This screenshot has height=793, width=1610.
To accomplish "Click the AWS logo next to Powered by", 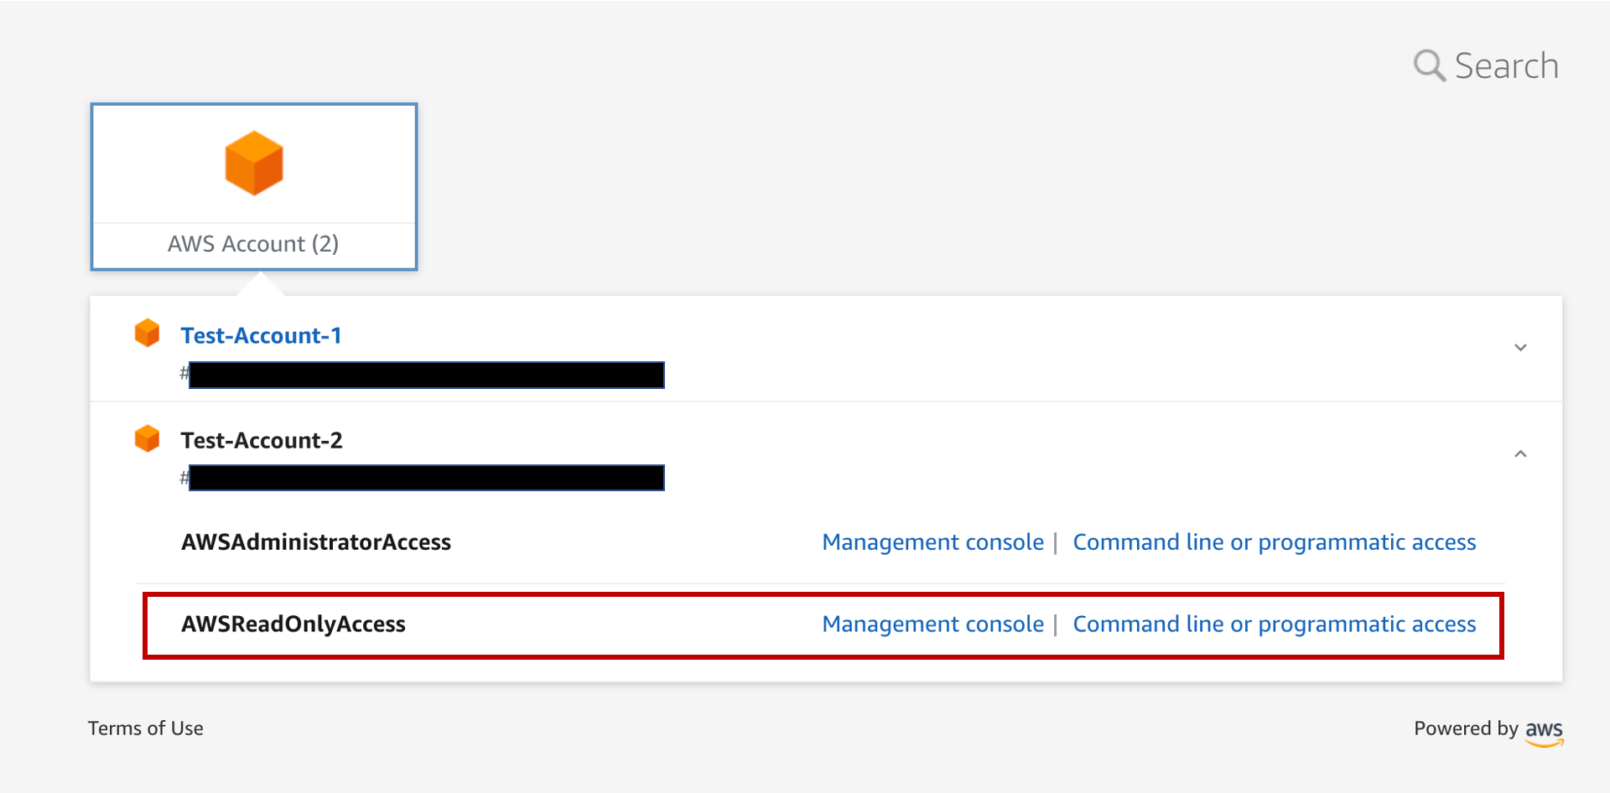I will [x=1545, y=731].
